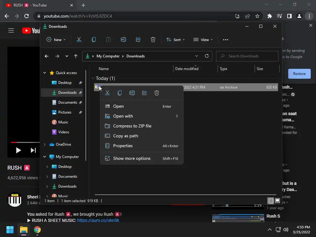Open the View dropdown

click(x=203, y=40)
